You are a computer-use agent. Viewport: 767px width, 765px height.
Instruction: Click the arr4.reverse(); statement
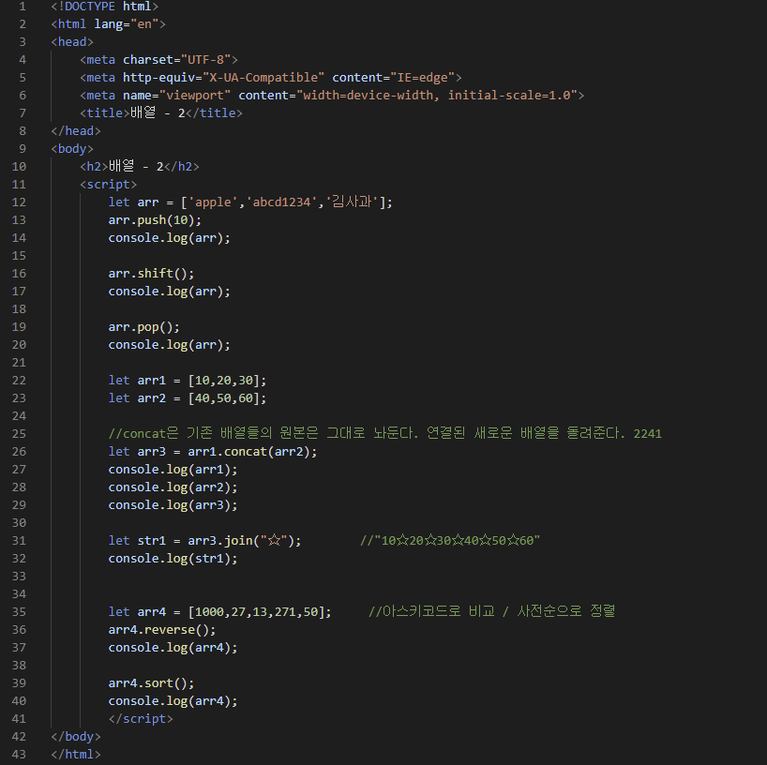pos(162,629)
